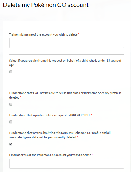The height and width of the screenshot is (172, 131).
Task: Focus the Trainer nickname input field
Action: pyautogui.click(x=66, y=43)
